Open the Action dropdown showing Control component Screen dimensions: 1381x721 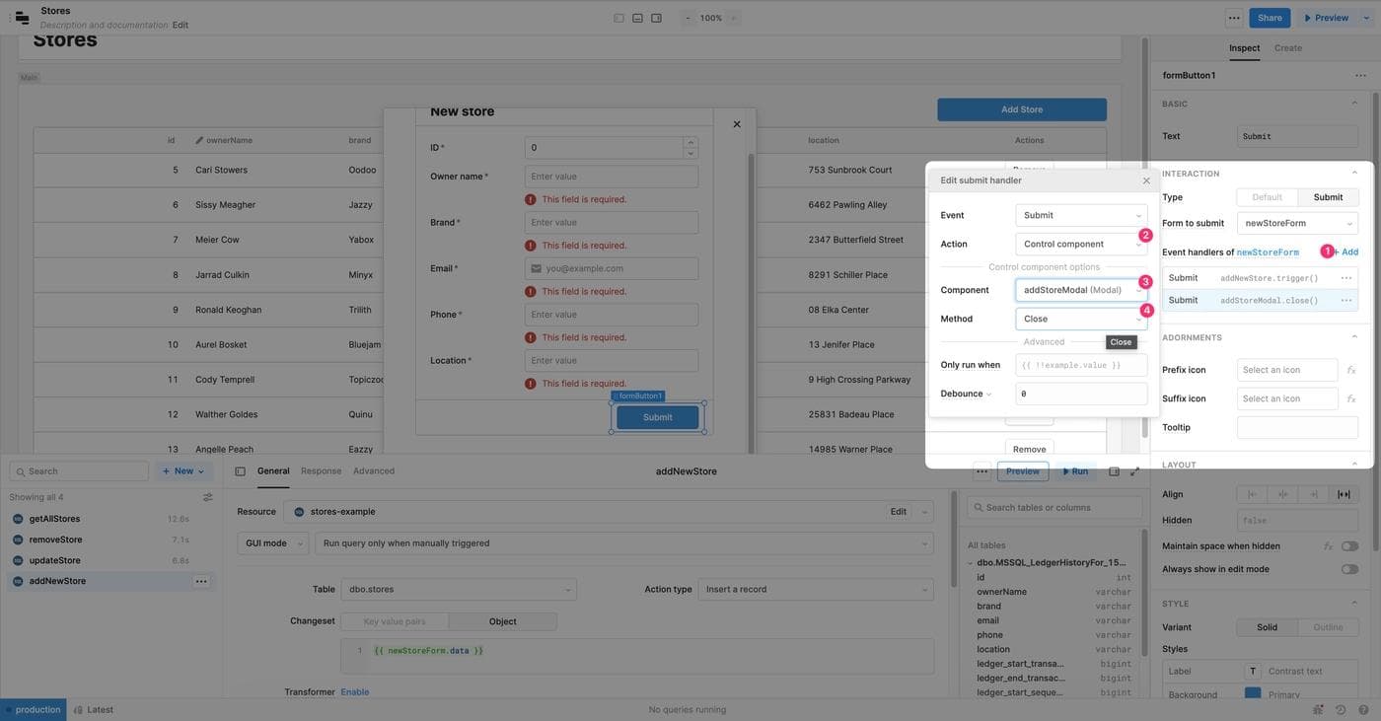point(1080,244)
